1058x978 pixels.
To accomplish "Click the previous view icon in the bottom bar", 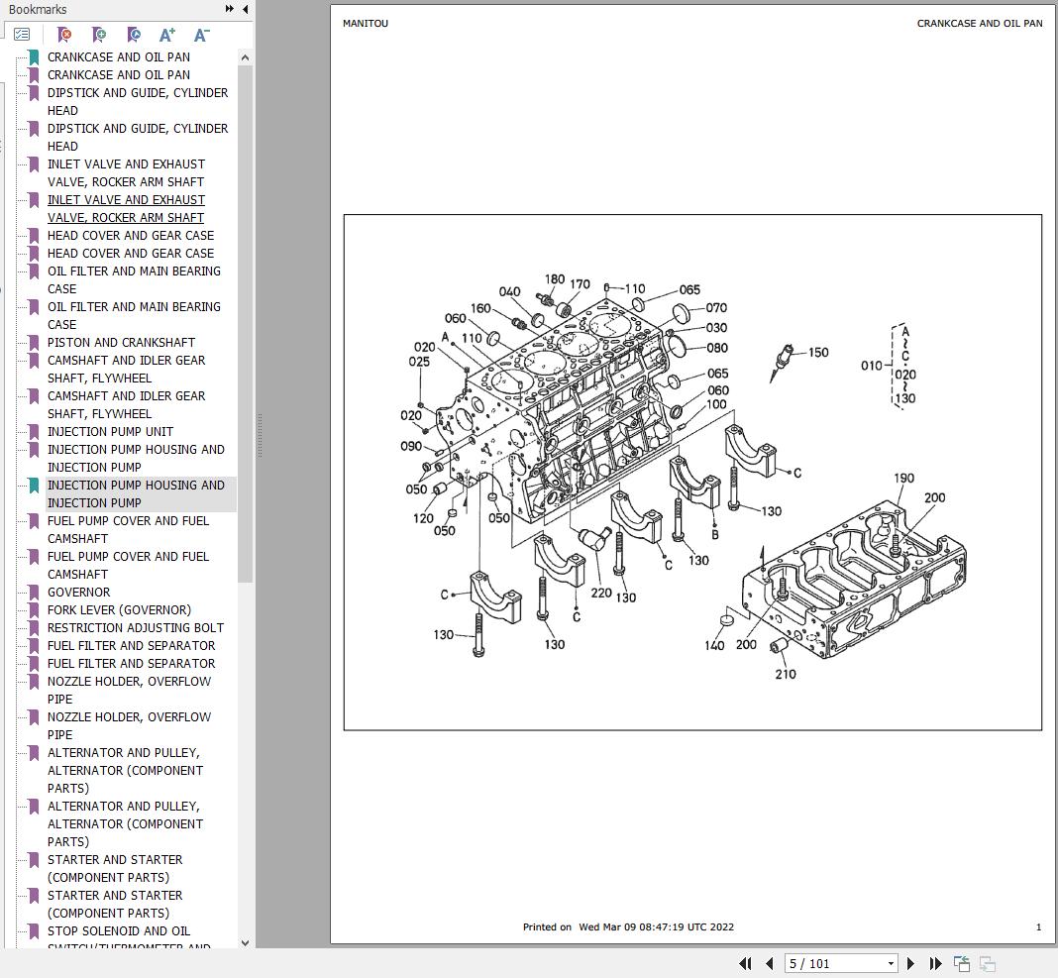I will pos(962,963).
